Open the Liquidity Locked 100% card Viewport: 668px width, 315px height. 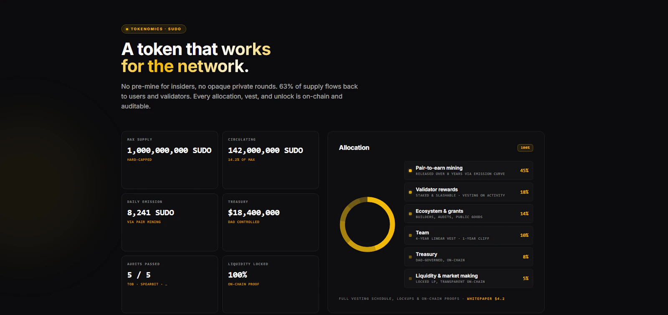pos(271,285)
